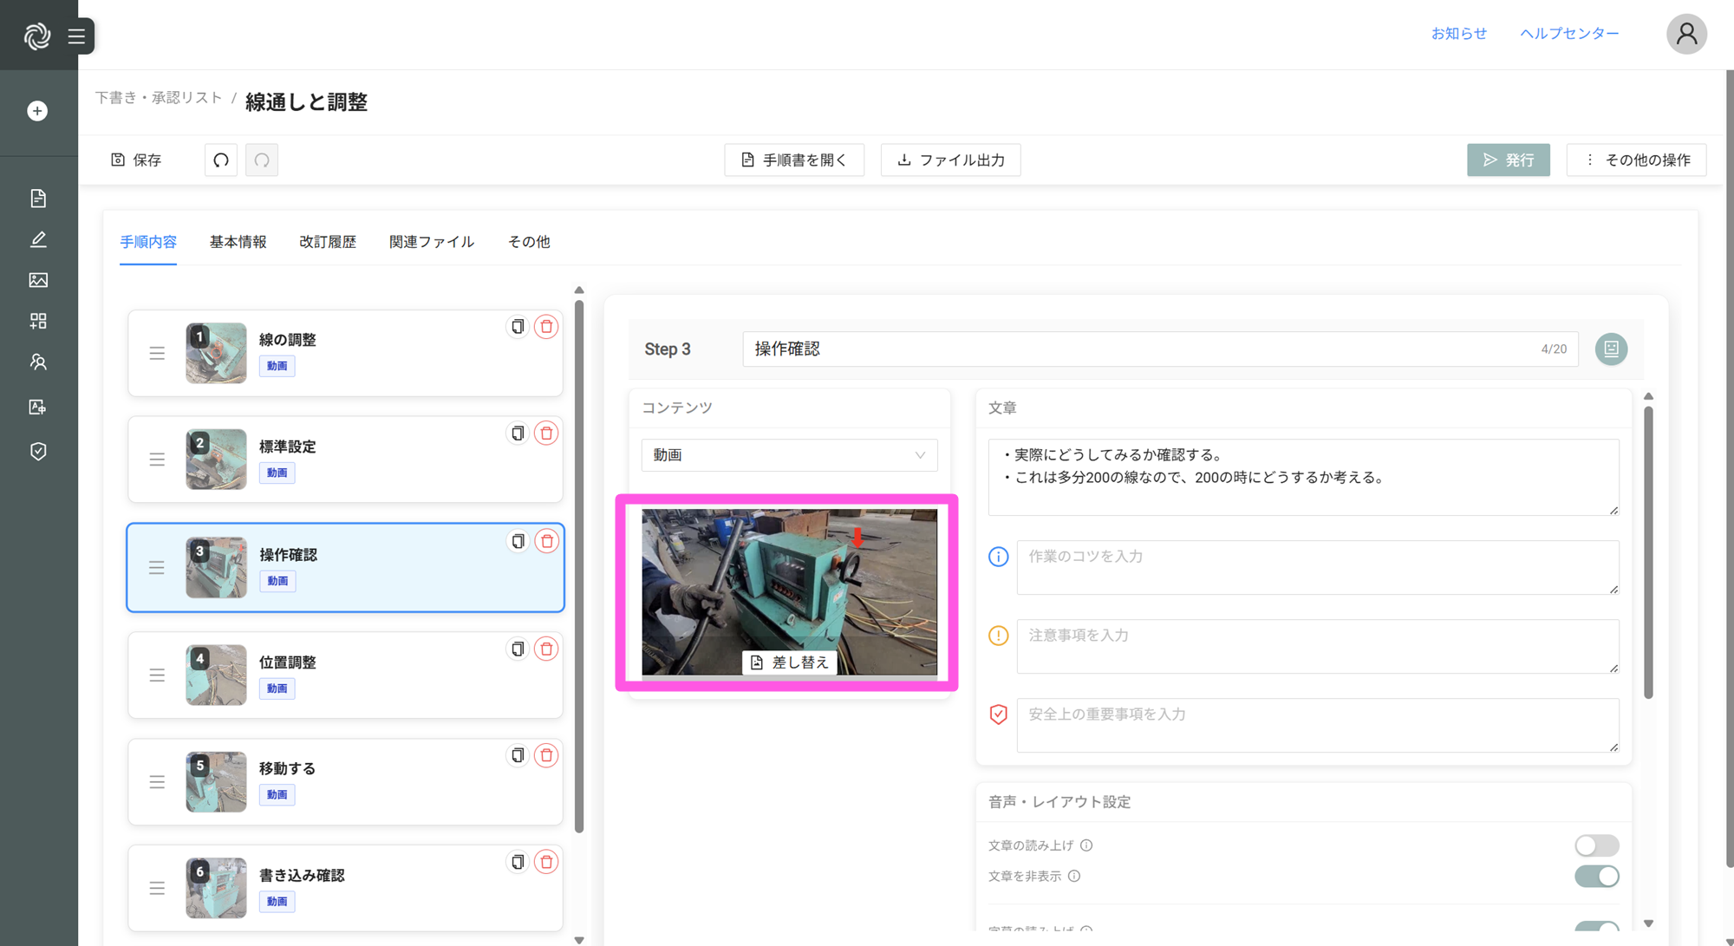1734x946 pixels.
Task: Open その他の操作 menu
Action: click(x=1636, y=160)
